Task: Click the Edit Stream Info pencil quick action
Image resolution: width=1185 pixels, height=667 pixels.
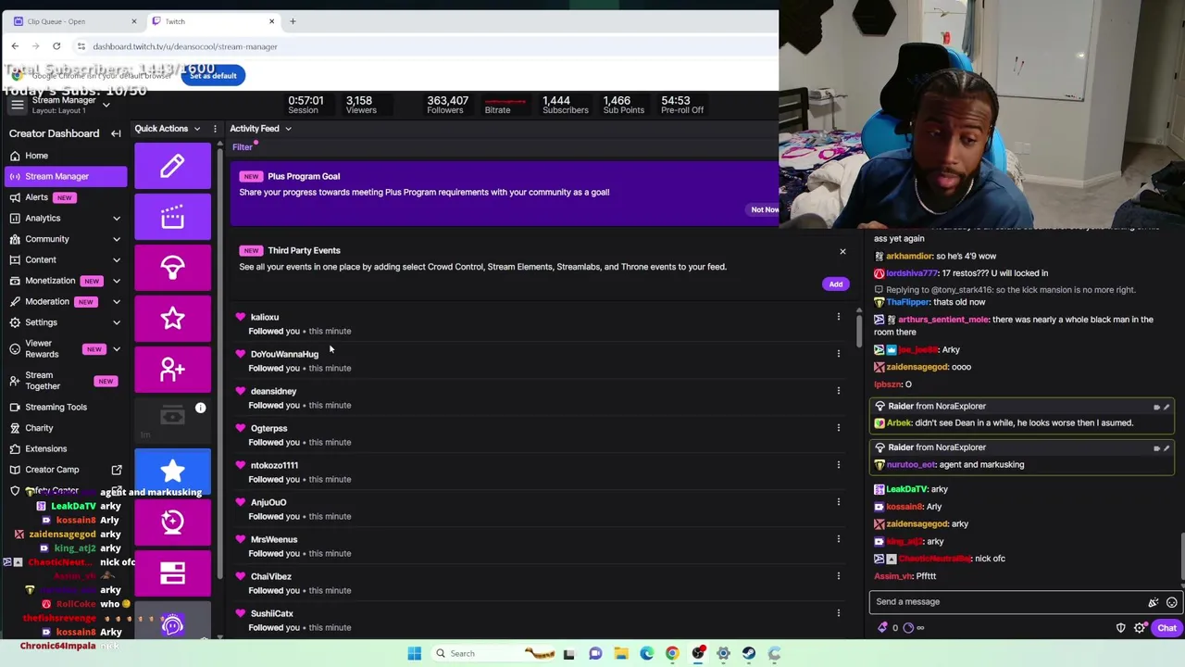Action: 172,166
